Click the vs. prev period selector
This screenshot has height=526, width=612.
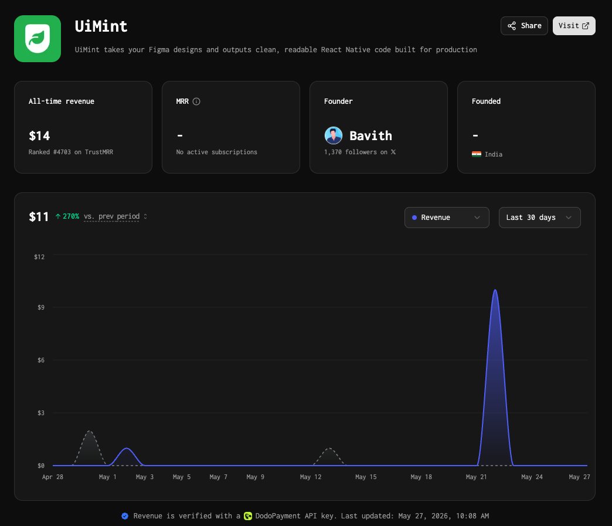[x=115, y=216]
